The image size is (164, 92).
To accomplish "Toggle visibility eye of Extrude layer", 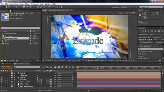I will click(x=2, y=80).
